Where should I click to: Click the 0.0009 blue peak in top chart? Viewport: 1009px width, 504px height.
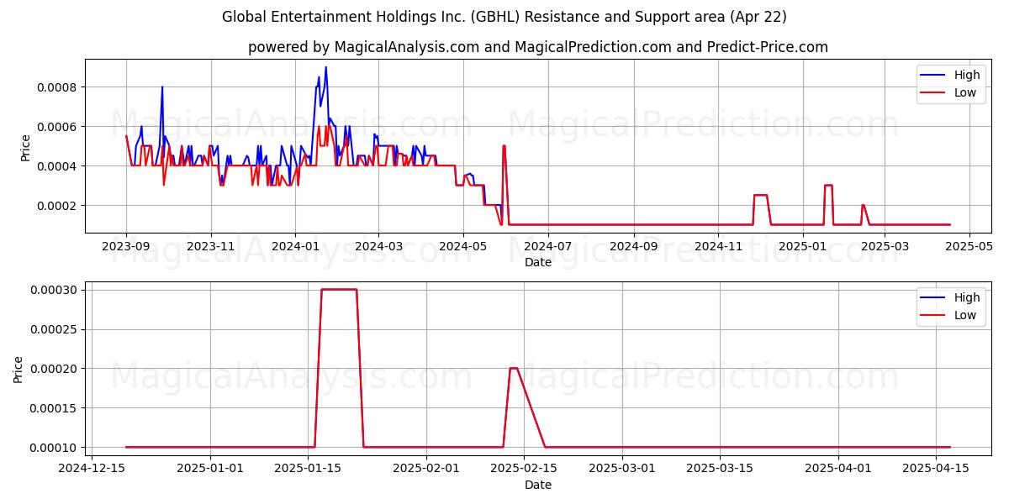325,68
